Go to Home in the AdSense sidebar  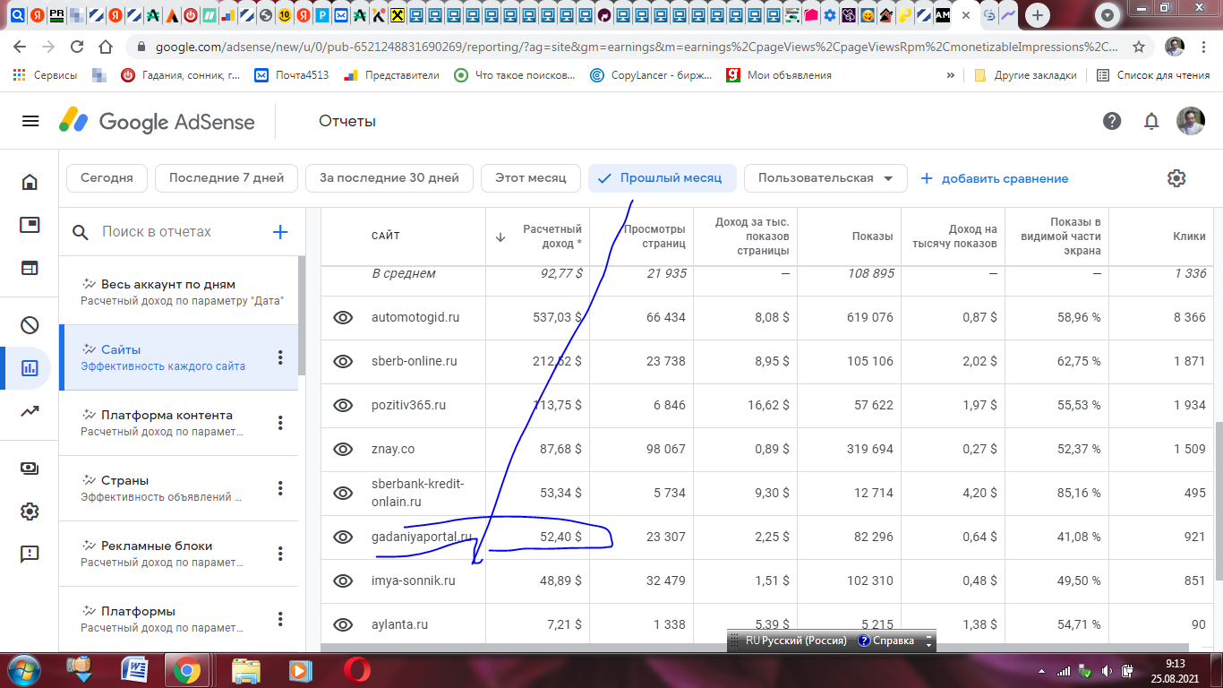[30, 182]
